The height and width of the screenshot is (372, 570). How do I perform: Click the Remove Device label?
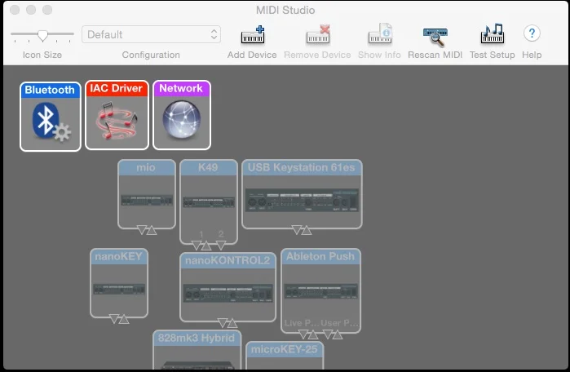pyautogui.click(x=317, y=55)
